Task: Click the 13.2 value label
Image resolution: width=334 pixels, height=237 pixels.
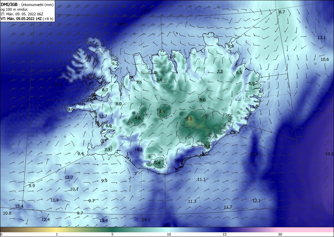Action: [254, 107]
